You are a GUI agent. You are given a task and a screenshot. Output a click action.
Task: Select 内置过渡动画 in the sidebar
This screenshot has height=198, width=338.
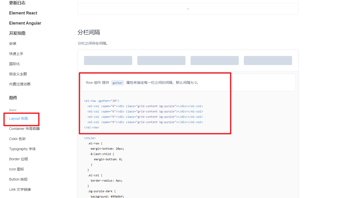point(20,84)
